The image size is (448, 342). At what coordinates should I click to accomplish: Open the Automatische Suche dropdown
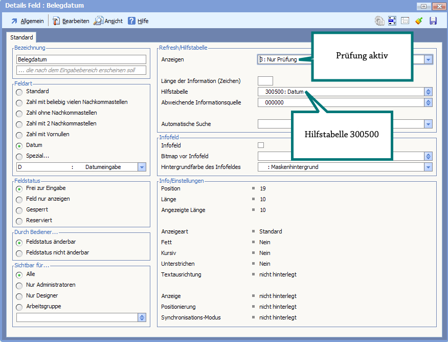click(429, 124)
